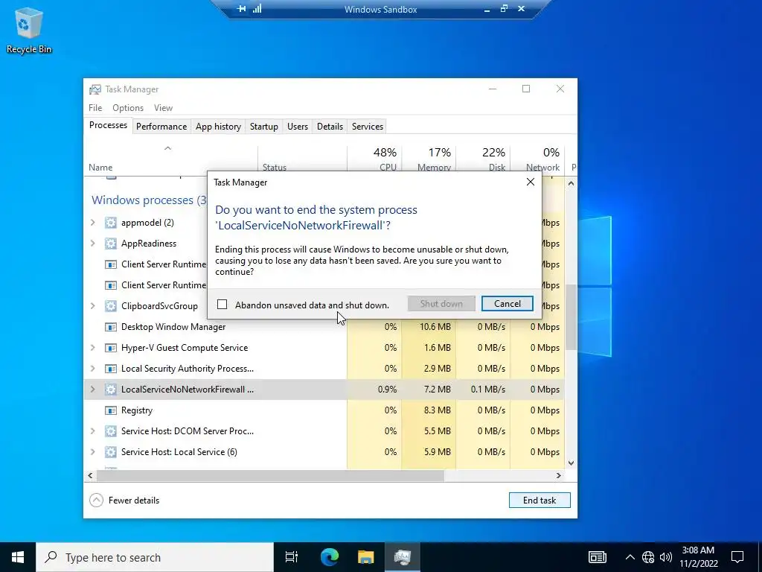Expand LocalServiceNoNetworkFirewall process row
Viewport: 762px width, 572px height.
(x=93, y=389)
